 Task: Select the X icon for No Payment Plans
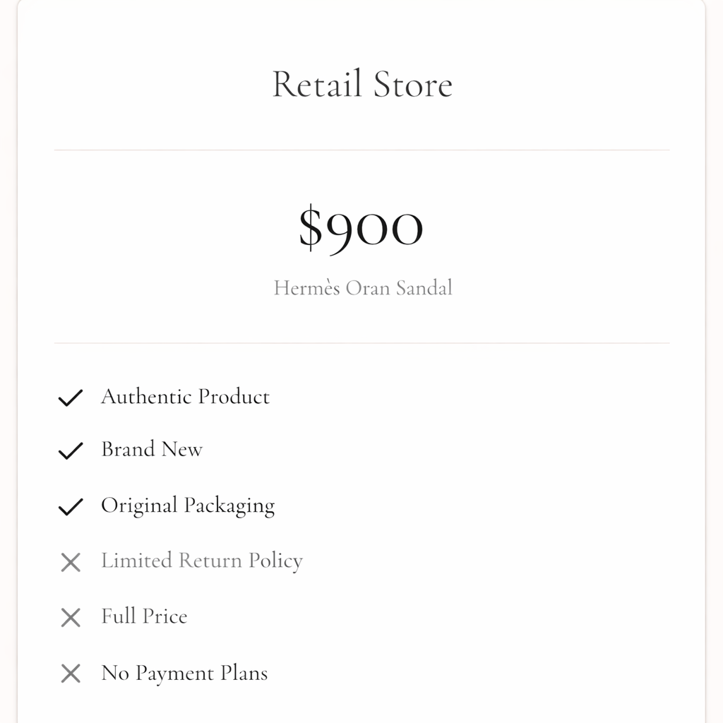(71, 674)
